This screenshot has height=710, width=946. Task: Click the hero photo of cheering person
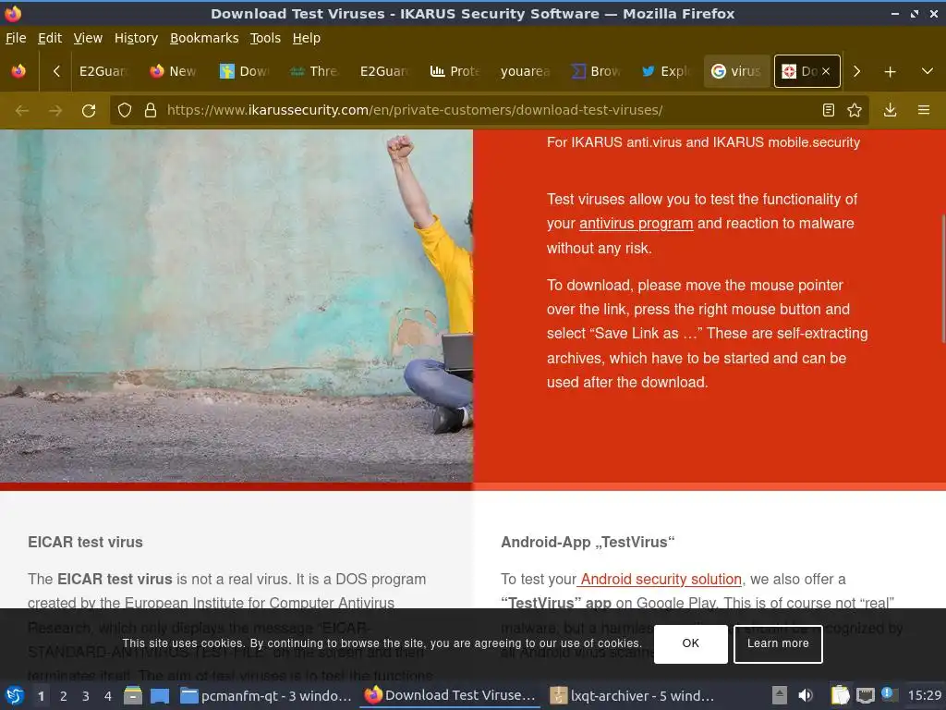point(236,305)
